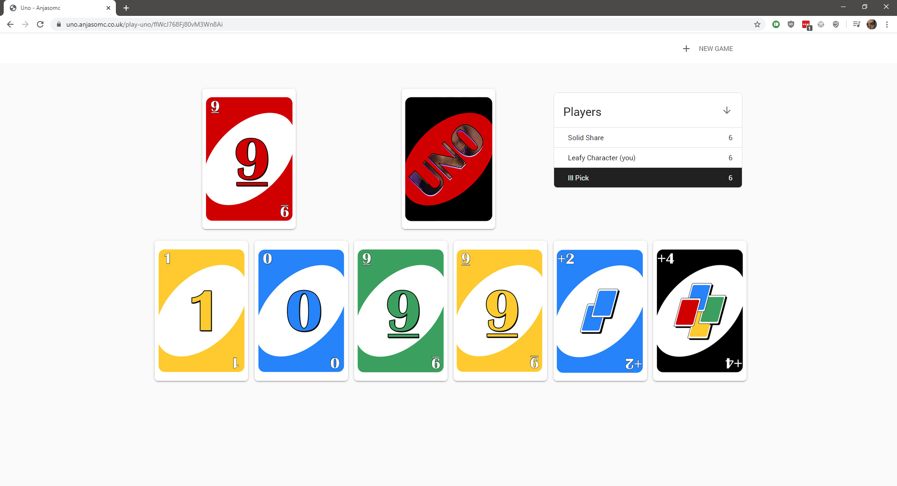The width and height of the screenshot is (897, 486).
Task: Close the Uno - Anjasomc tab
Action: (x=108, y=8)
